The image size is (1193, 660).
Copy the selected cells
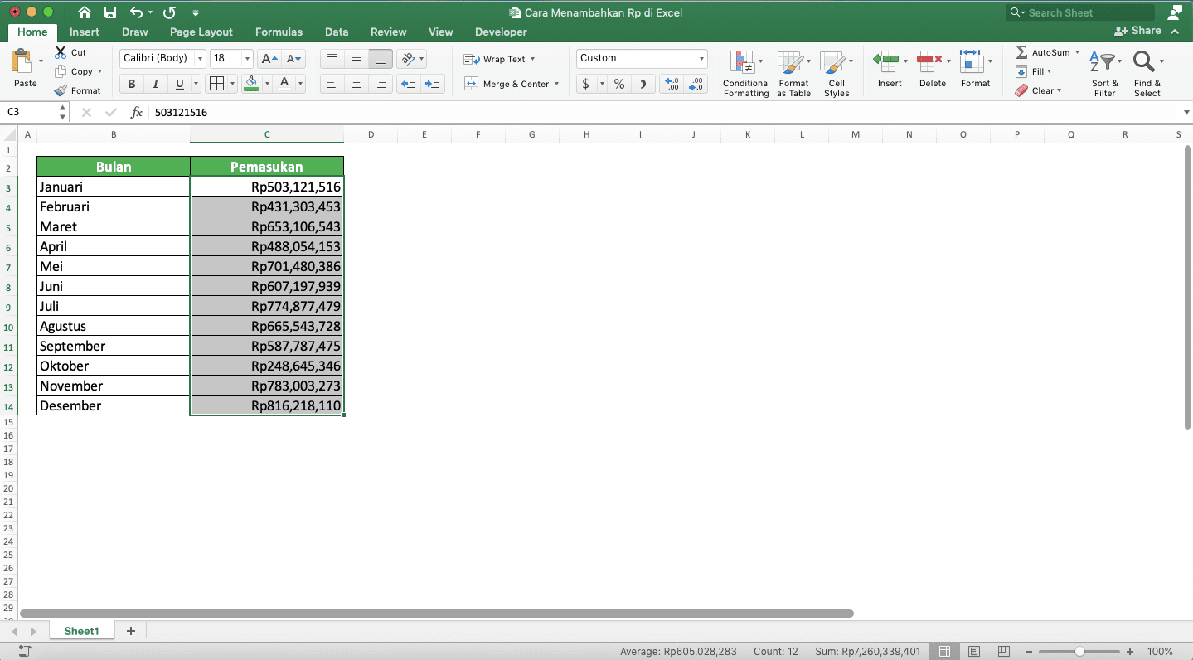[74, 71]
